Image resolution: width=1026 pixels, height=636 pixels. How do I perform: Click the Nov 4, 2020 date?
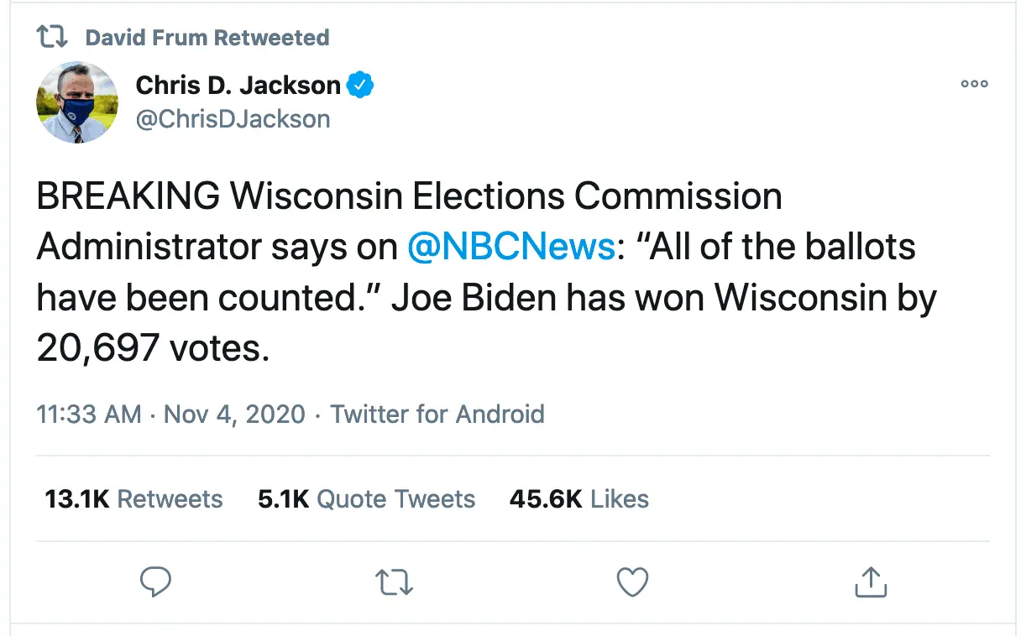click(234, 414)
